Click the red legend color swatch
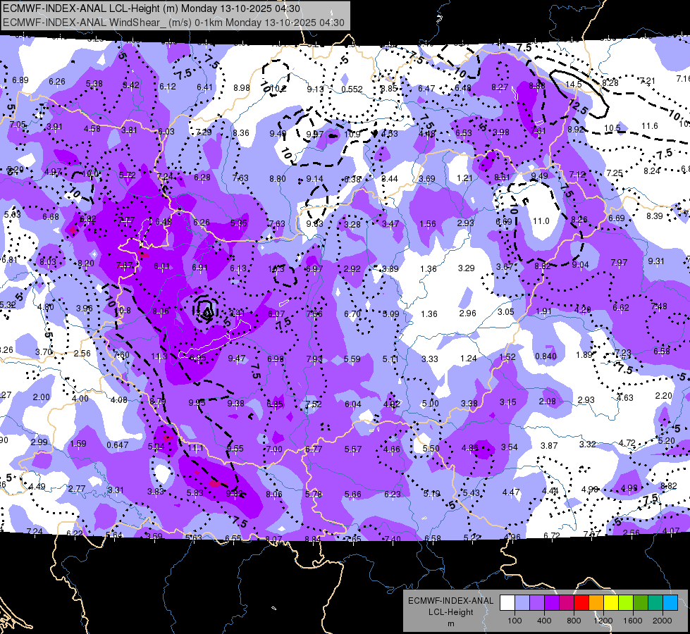This screenshot has height=634, width=690. click(x=581, y=603)
